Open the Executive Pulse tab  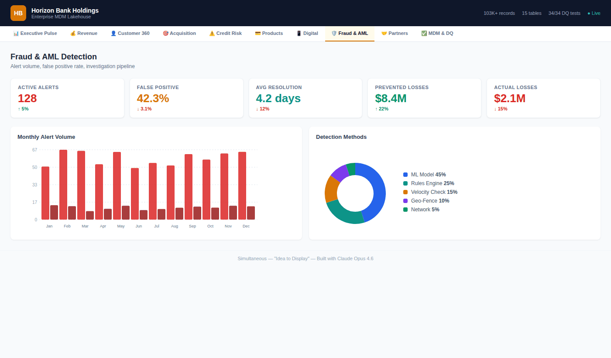35,34
